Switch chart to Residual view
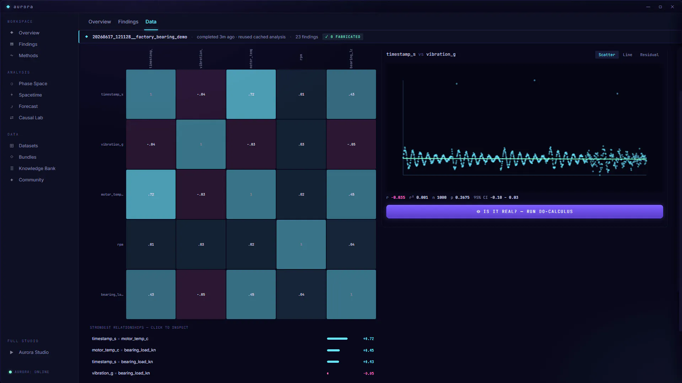 pos(649,55)
